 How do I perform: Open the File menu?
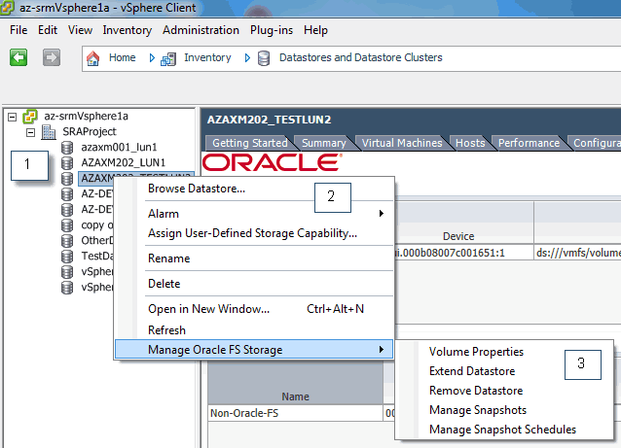pyautogui.click(x=18, y=30)
